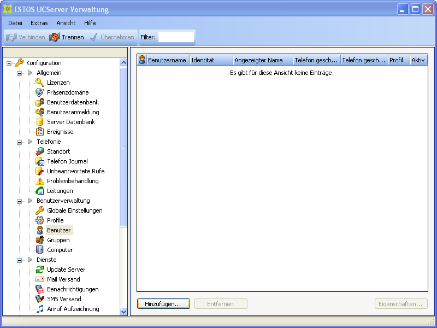Click the Entfernen button
437x328 pixels.
[x=221, y=304]
